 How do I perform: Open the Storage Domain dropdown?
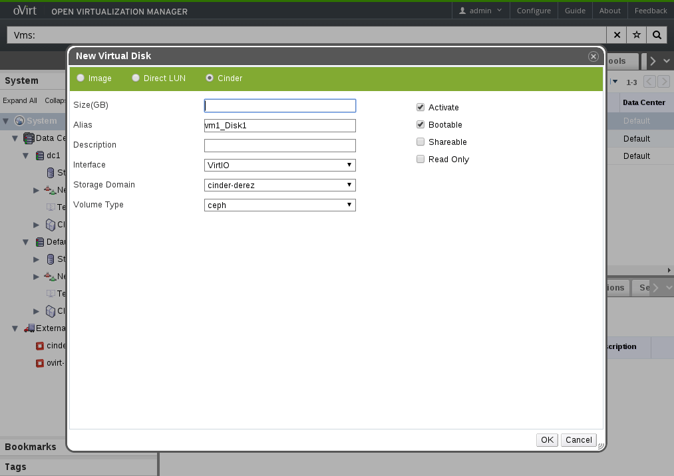pos(279,185)
